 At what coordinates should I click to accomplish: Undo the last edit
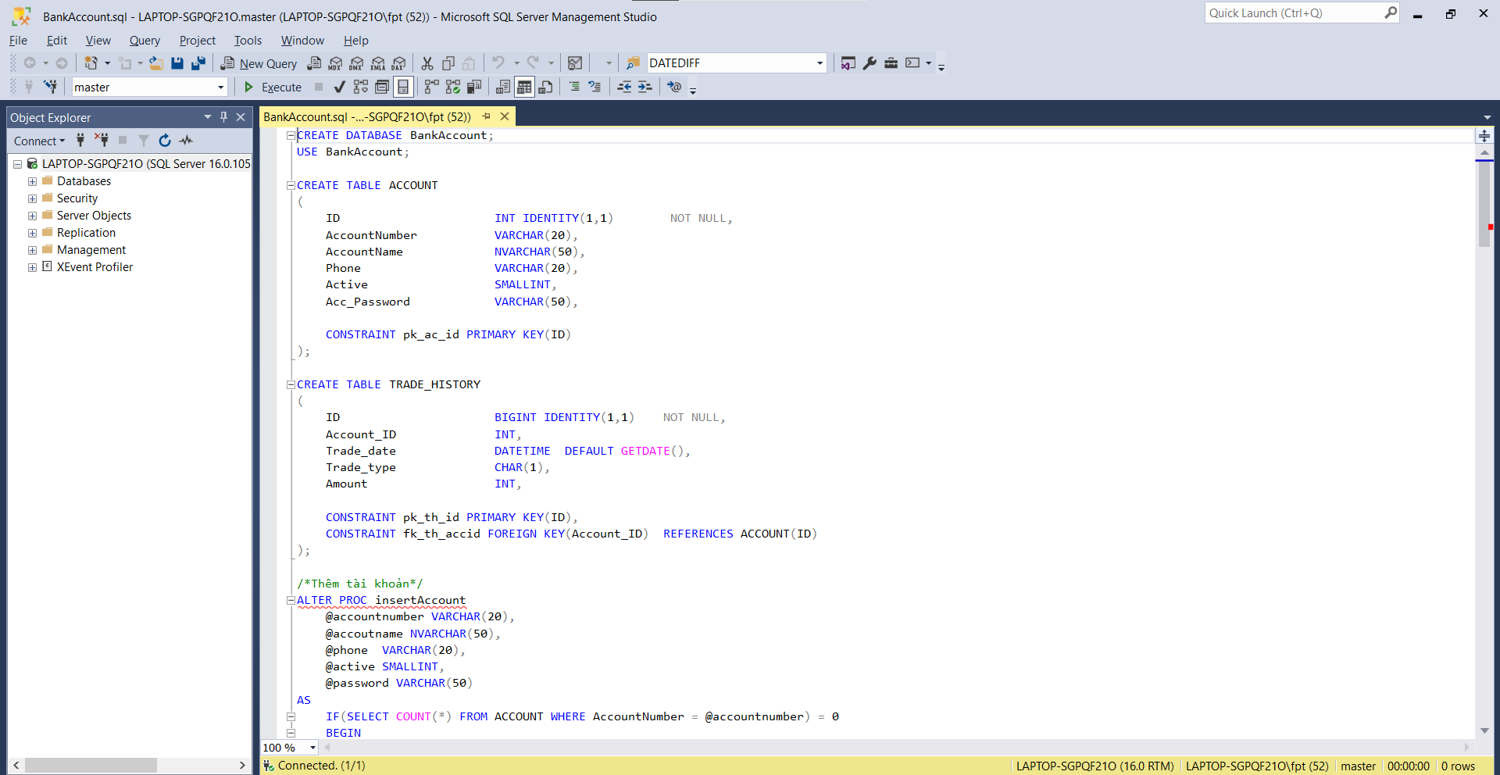[498, 63]
